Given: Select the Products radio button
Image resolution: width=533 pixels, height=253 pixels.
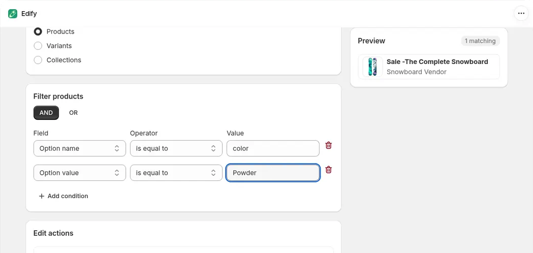Looking at the screenshot, I should 38,31.
